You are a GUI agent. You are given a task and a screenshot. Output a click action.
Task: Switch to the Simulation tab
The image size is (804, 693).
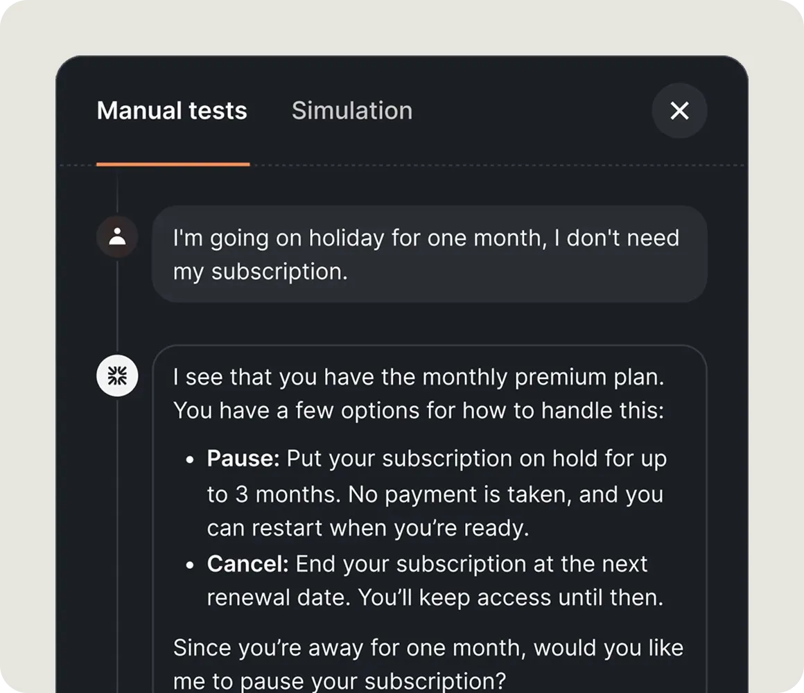352,111
